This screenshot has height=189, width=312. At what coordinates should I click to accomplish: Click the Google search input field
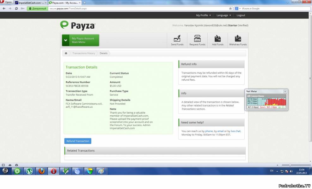click(272, 9)
